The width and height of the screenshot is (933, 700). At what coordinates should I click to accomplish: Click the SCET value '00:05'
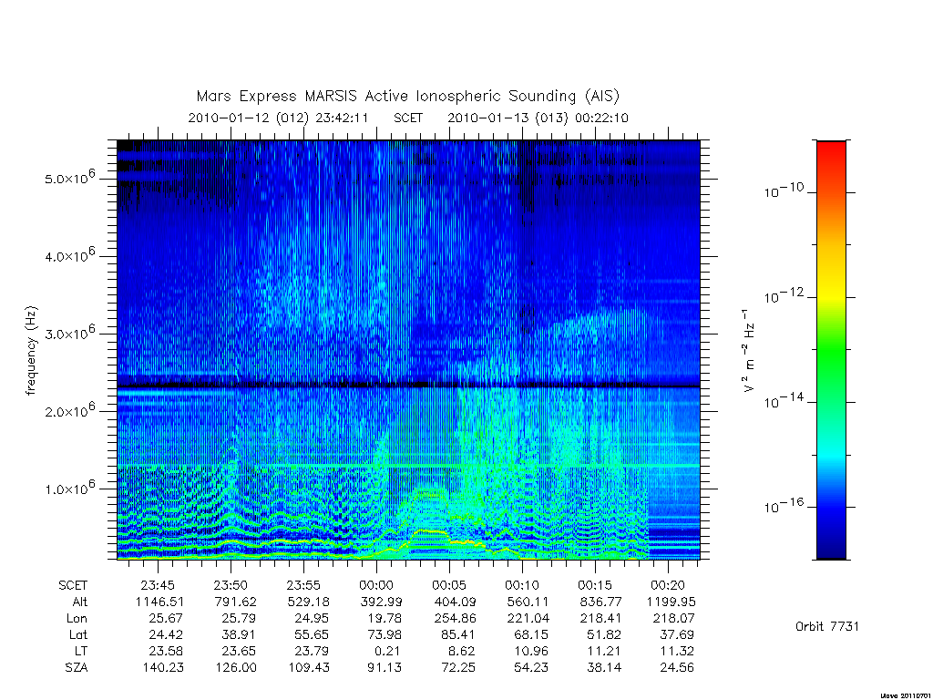point(449,585)
